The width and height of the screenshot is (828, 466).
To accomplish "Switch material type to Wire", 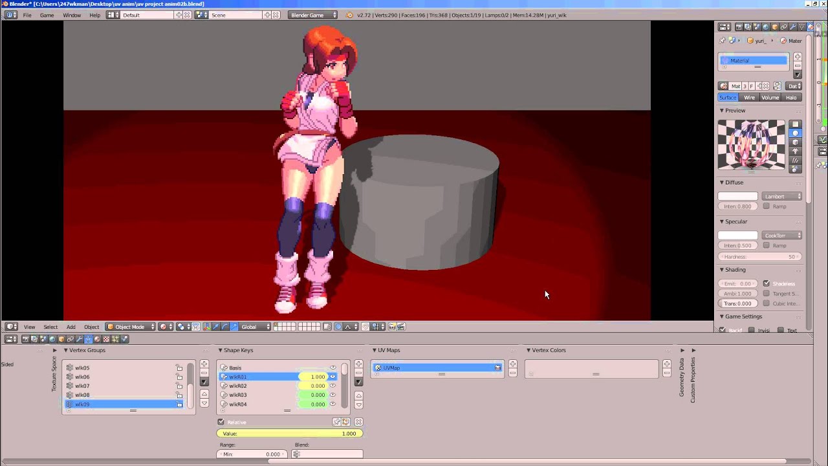I will (x=749, y=97).
